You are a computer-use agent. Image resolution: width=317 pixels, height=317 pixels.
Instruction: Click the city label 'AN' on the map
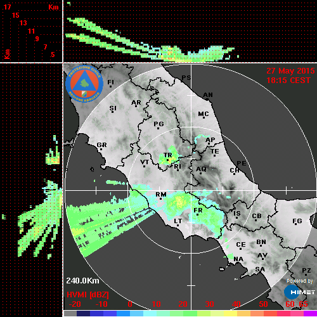(208, 95)
